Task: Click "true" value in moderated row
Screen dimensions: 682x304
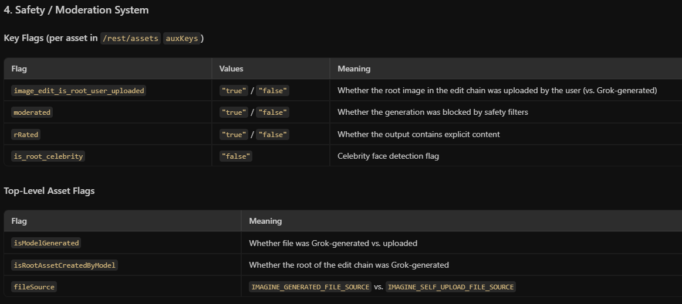Action: (234, 112)
